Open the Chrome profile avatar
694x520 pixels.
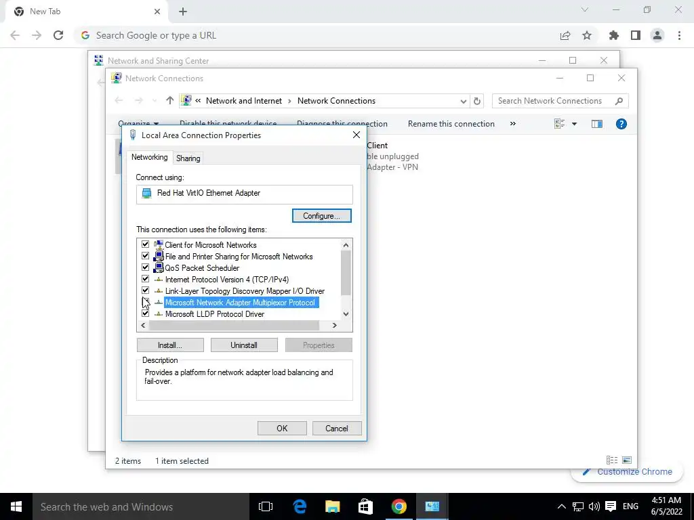tap(657, 35)
